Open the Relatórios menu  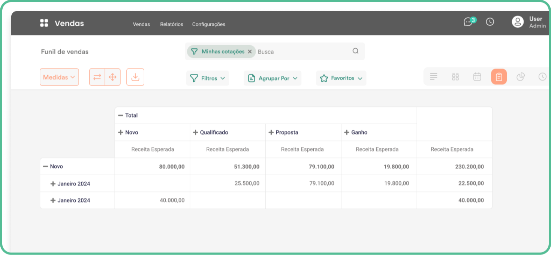[x=172, y=24]
